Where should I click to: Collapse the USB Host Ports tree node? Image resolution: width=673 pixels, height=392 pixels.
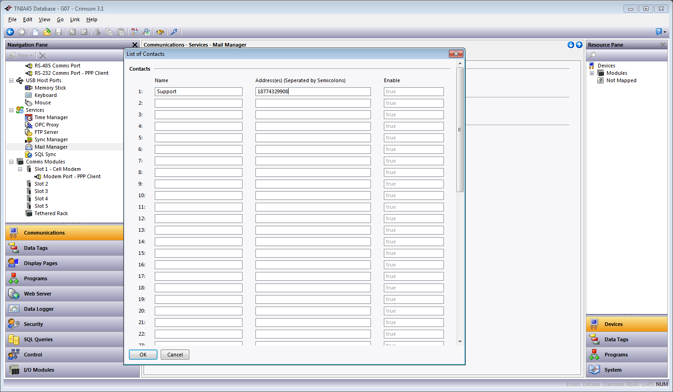(11, 80)
